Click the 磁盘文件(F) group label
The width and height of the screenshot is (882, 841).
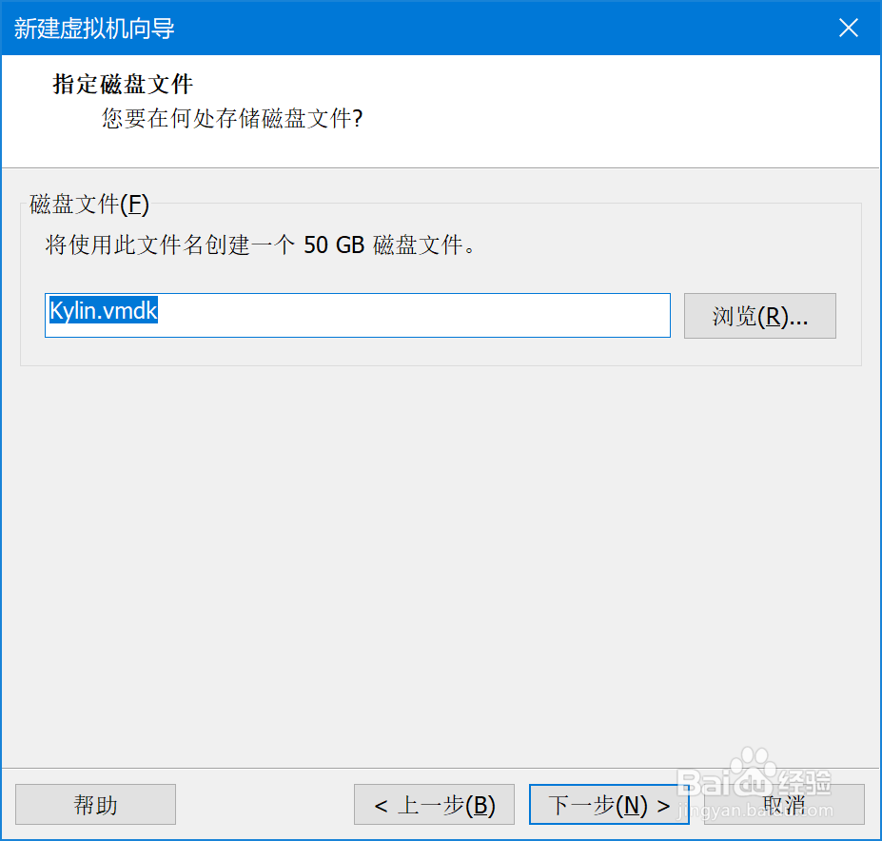coord(88,204)
